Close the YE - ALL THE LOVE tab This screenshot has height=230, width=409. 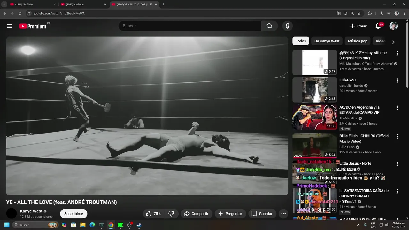[x=157, y=4]
